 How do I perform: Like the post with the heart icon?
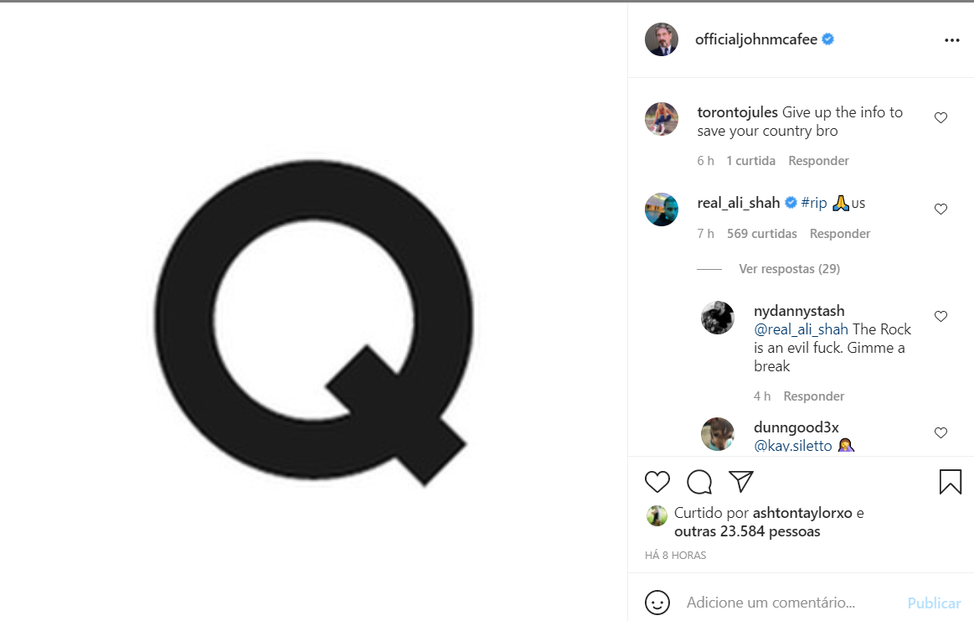click(657, 482)
